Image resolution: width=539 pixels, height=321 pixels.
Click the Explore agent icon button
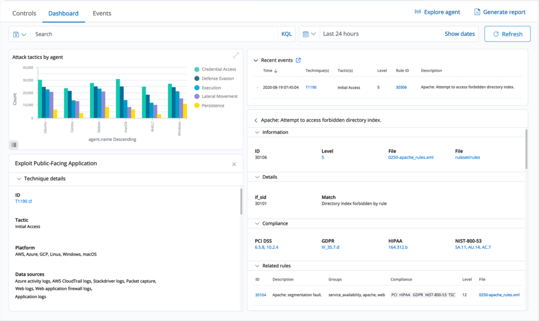[x=437, y=12]
